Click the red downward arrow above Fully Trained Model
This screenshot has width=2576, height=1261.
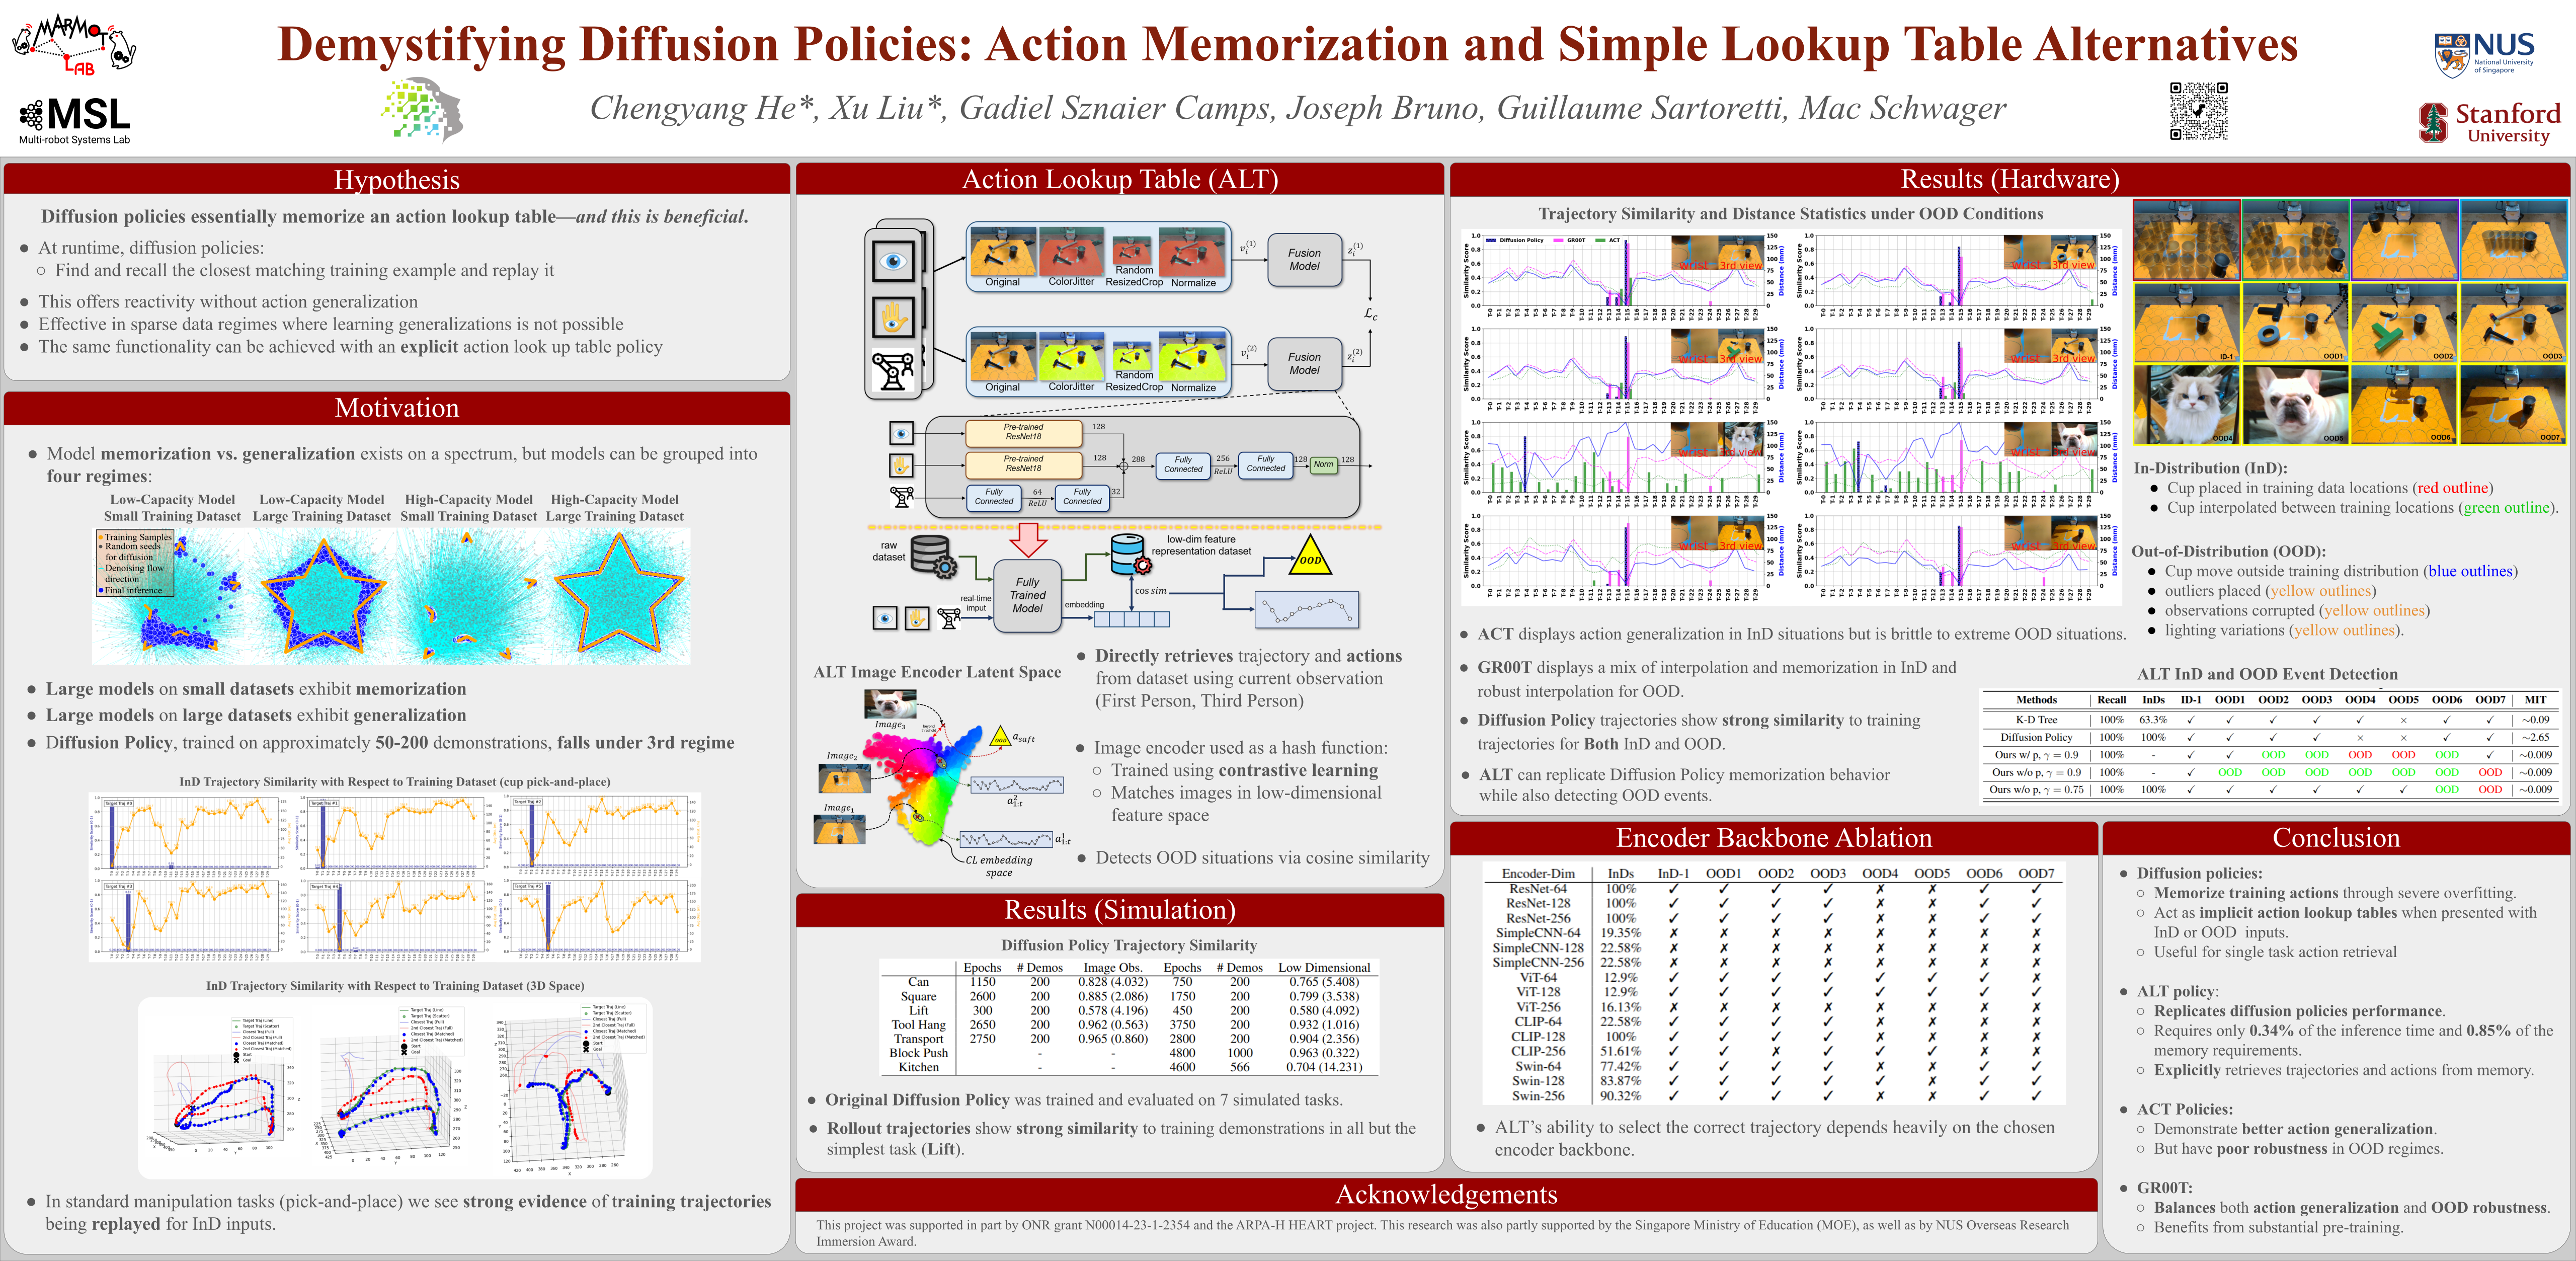[1027, 539]
